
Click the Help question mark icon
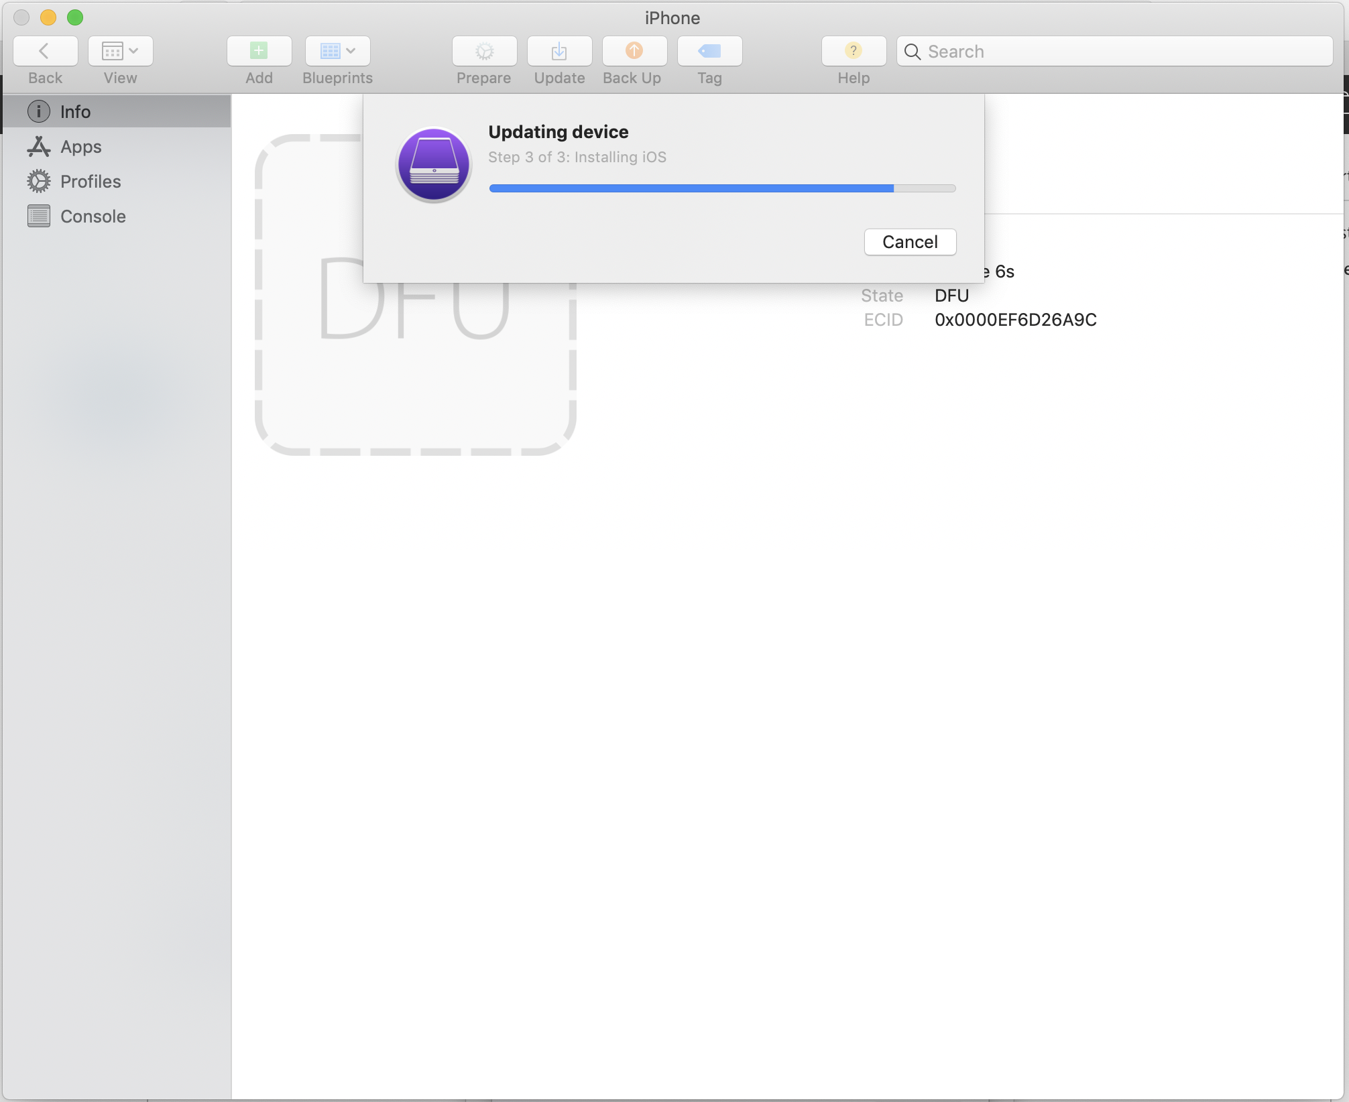(x=854, y=50)
